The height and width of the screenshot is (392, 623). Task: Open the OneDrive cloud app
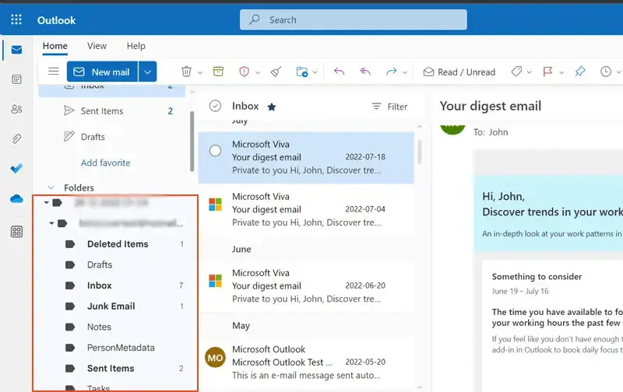tap(16, 198)
